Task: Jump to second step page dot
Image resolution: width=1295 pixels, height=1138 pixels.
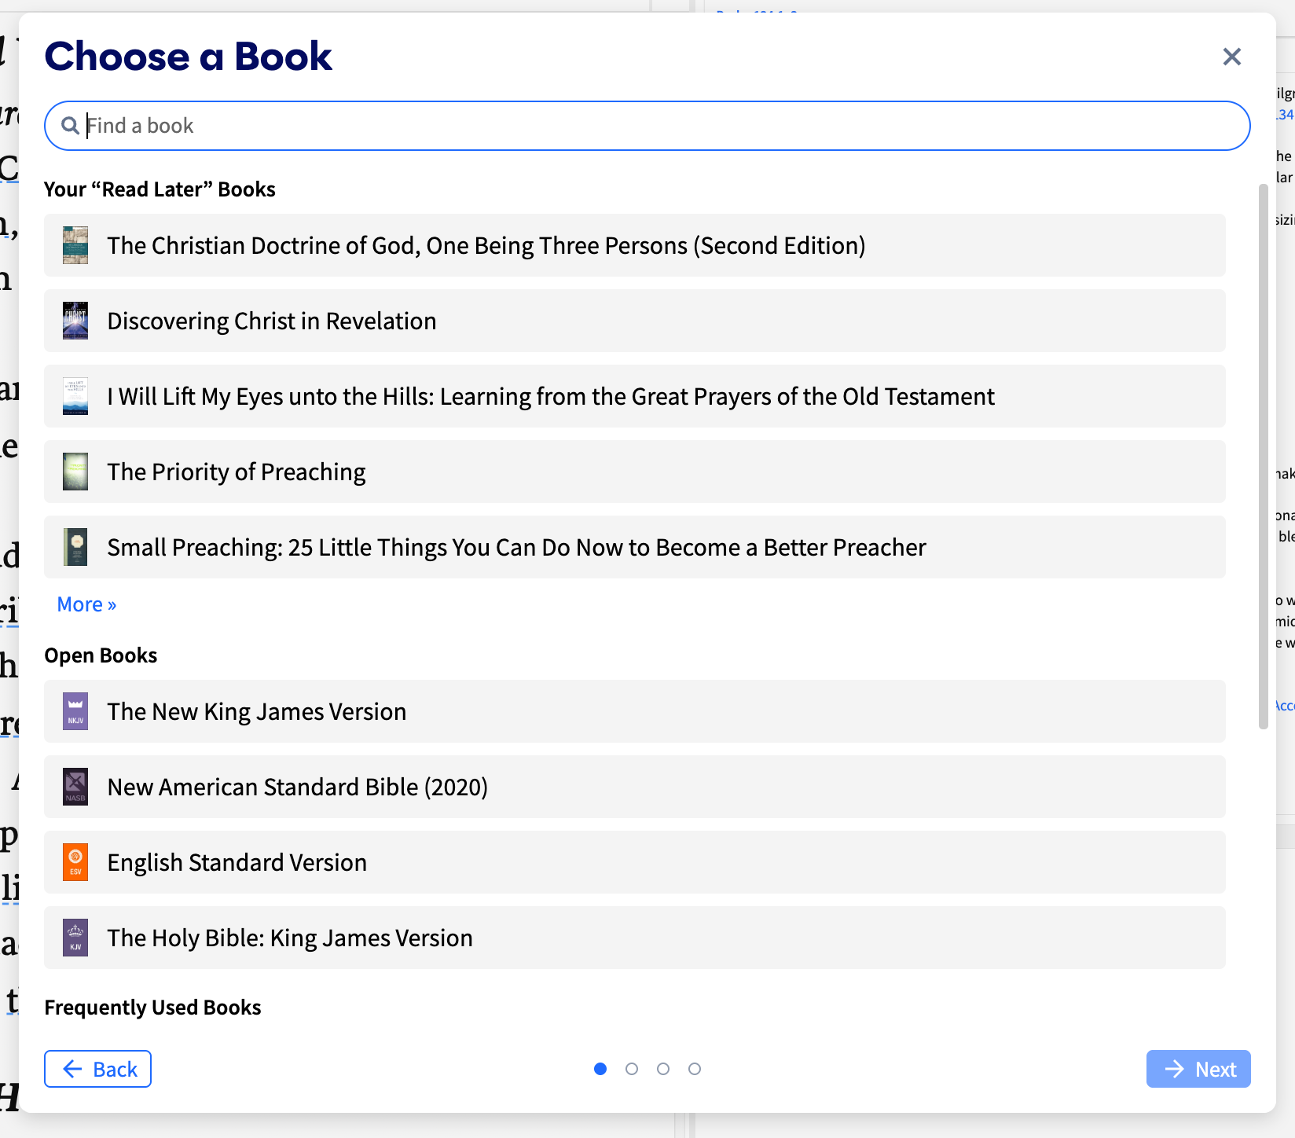Action: tap(632, 1069)
